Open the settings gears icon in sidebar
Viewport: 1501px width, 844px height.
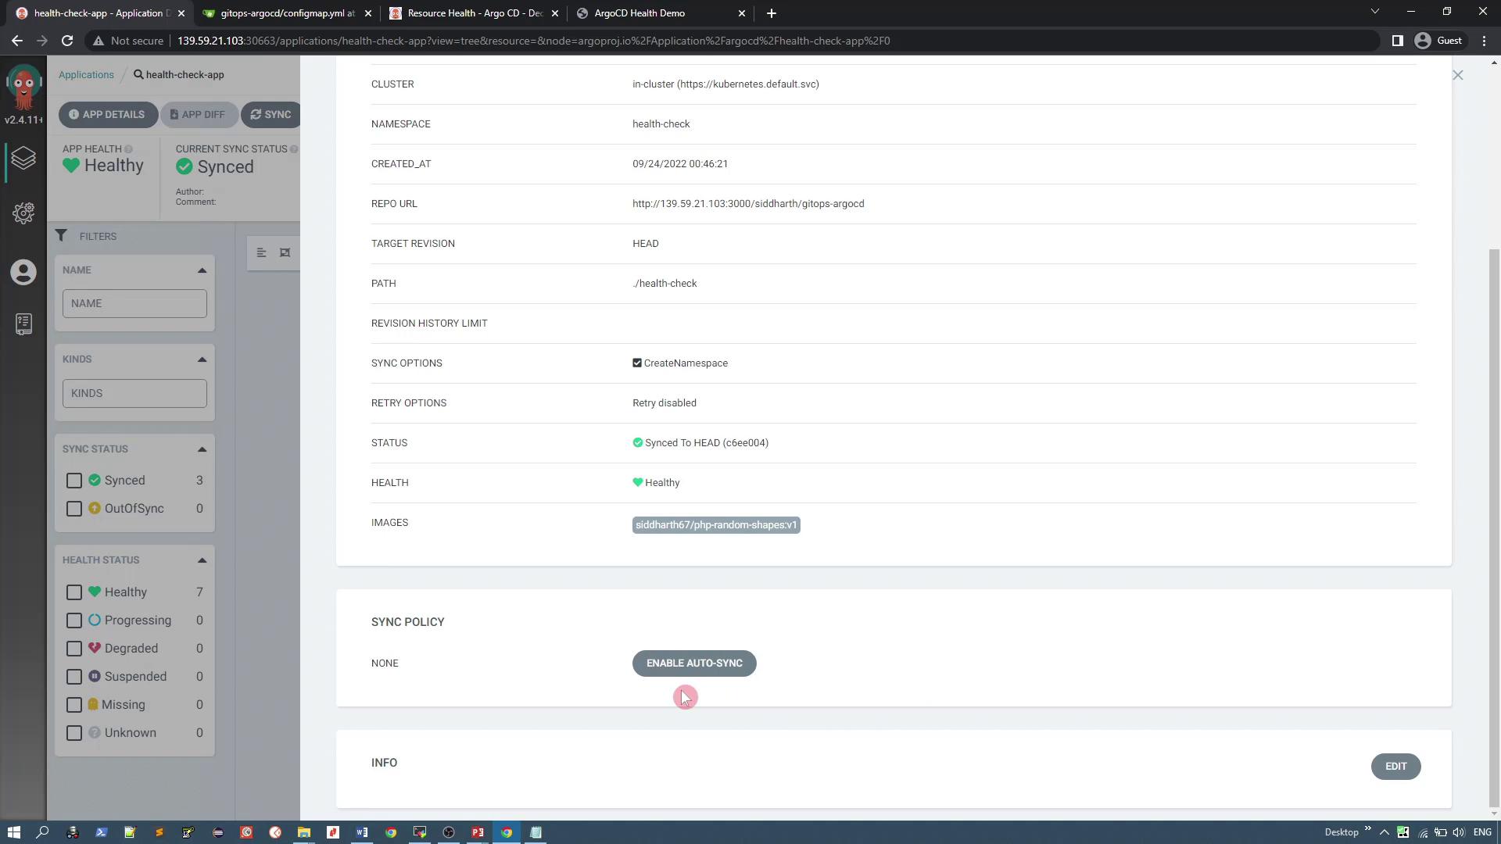(x=23, y=213)
